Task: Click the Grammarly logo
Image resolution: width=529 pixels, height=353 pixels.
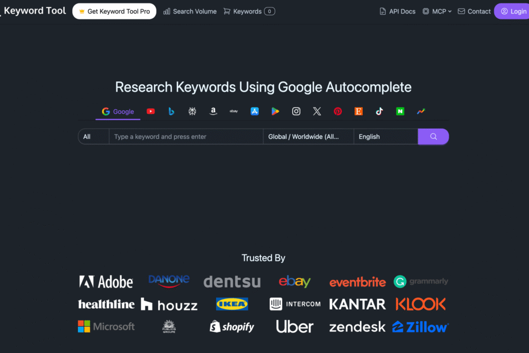Action: point(421,281)
